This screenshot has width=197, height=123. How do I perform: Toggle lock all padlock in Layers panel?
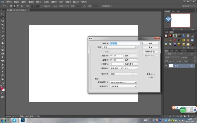(180, 61)
